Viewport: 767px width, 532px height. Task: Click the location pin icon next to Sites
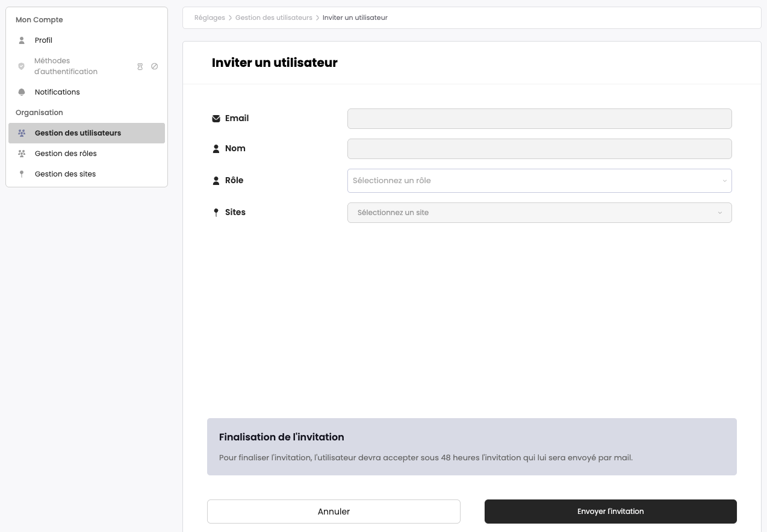[216, 212]
